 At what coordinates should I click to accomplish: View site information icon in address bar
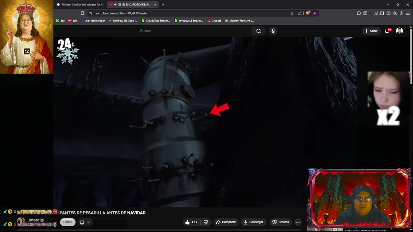91,13
